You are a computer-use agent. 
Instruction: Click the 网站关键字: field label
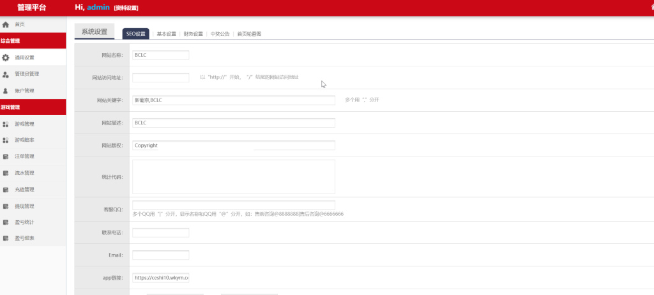pos(110,100)
